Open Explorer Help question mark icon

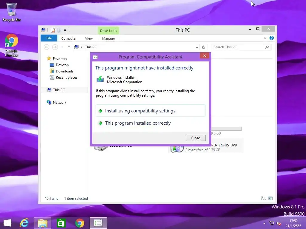click(x=271, y=38)
